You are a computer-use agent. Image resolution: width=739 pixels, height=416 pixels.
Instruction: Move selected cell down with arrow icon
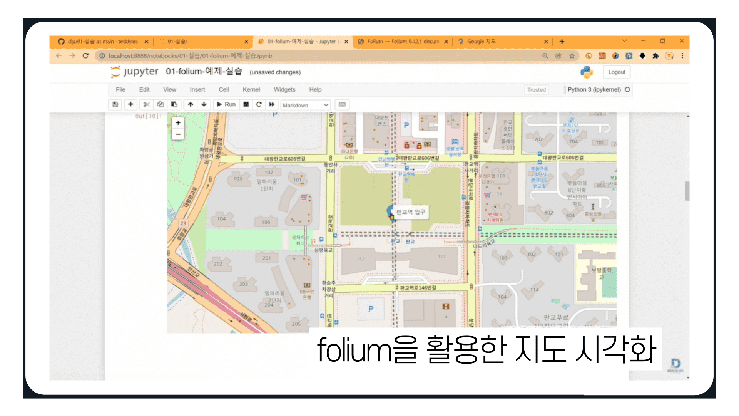(204, 104)
